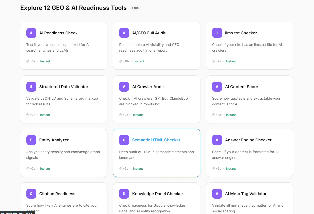Open the AI Readiness Check tool title
Viewport: 314px width, 214px height.
58,33
